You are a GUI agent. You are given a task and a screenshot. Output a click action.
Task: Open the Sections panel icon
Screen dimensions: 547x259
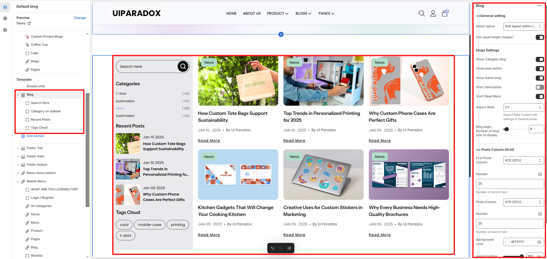pyautogui.click(x=5, y=7)
